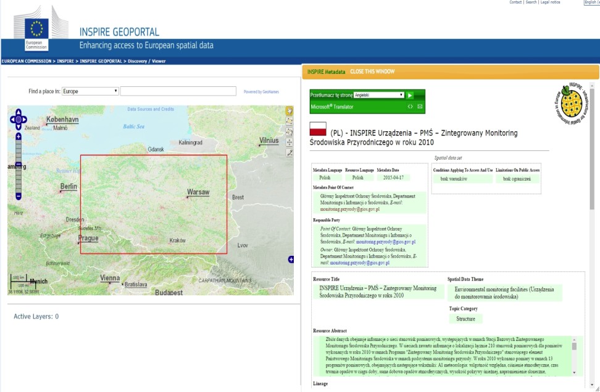Click the INSPIRE pineapple logo

570,103
